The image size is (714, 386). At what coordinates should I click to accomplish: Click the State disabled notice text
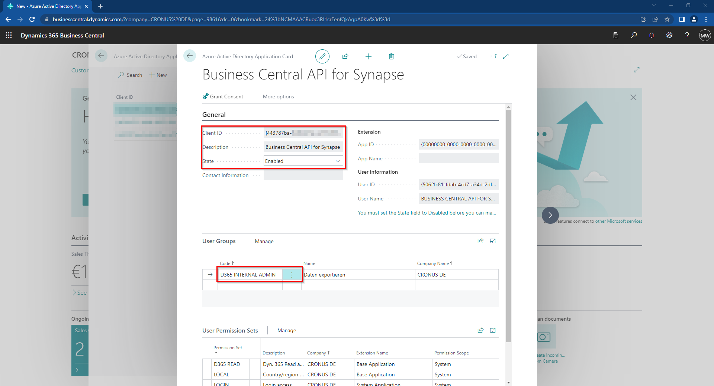pos(427,213)
